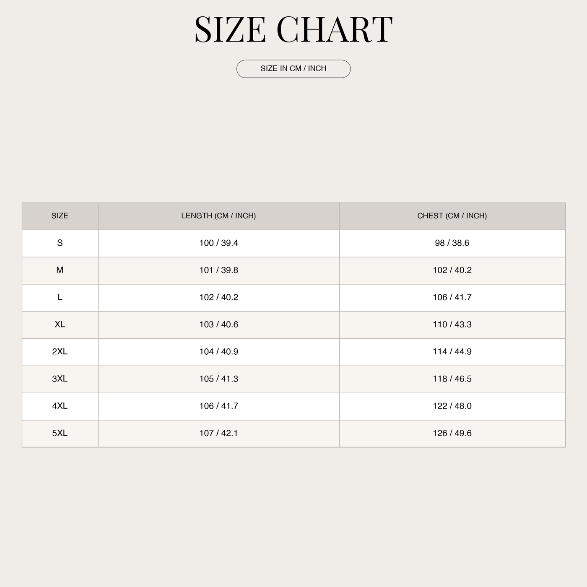Click the SIZE CHART heading

pos(293,29)
